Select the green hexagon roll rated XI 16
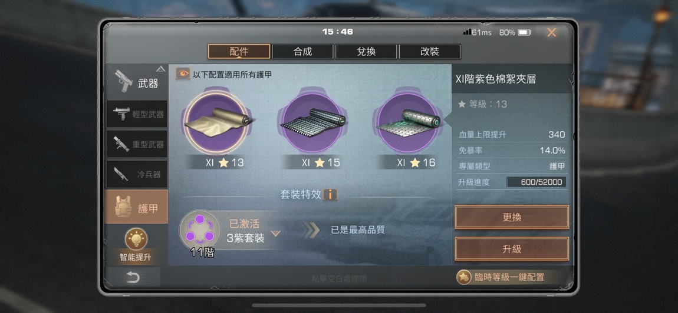 click(x=407, y=122)
